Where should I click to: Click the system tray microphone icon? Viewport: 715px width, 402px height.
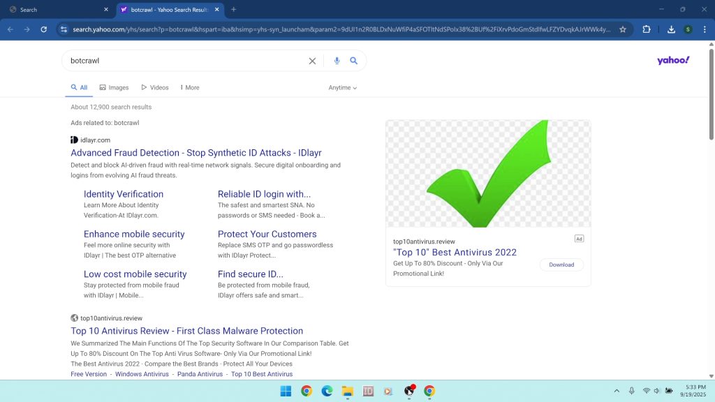(631, 391)
